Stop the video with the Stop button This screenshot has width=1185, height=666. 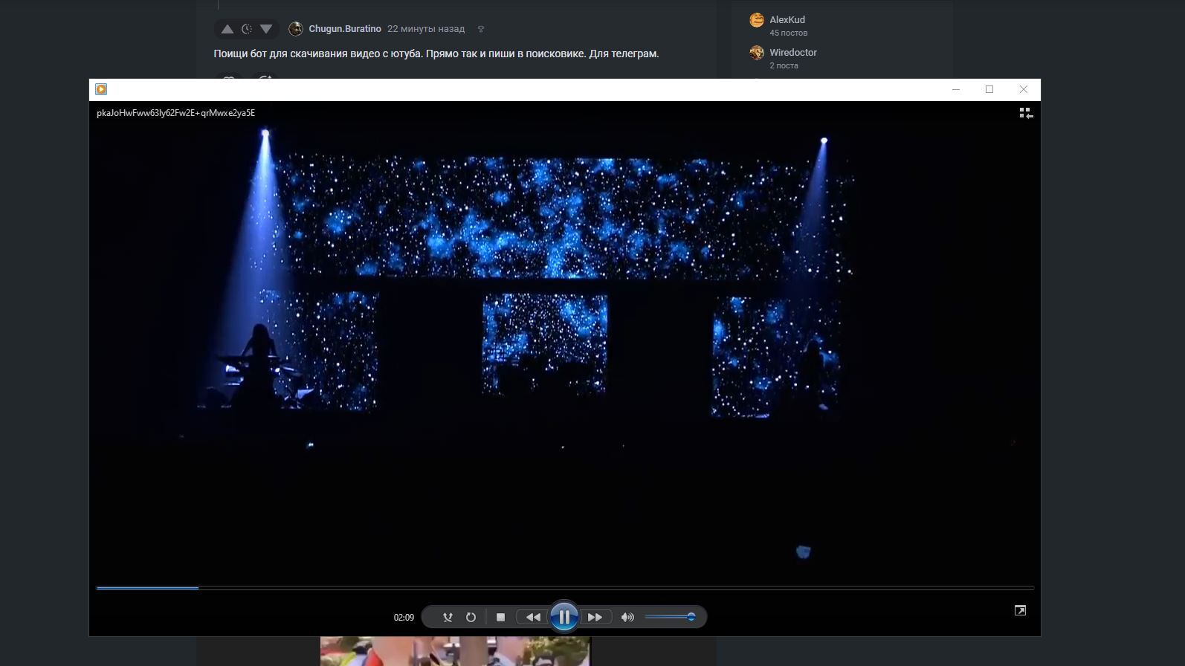[500, 617]
